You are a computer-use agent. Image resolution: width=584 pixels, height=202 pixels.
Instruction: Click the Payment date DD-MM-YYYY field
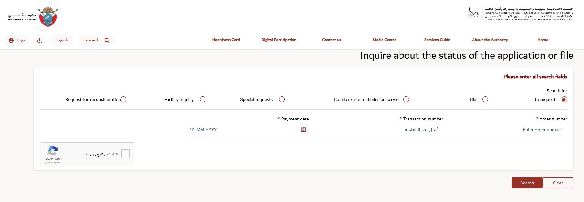pos(245,130)
